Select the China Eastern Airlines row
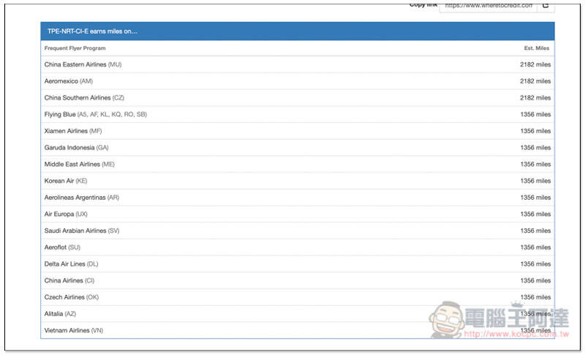585x355 pixels. pyautogui.click(x=298, y=64)
